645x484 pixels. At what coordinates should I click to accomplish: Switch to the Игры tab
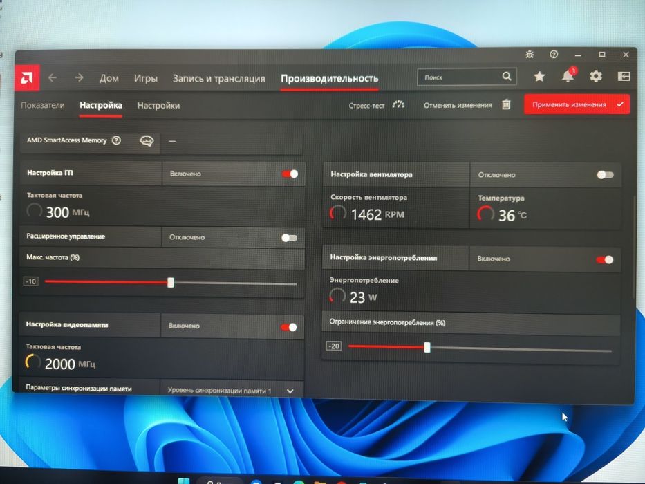[146, 78]
